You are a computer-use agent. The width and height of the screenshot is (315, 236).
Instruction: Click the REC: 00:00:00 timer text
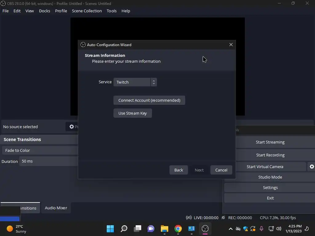point(240,218)
